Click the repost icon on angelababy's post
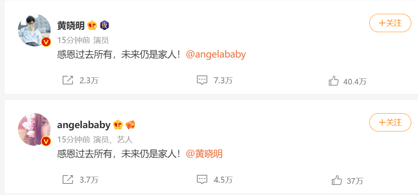The image size is (418, 195). tap(68, 180)
